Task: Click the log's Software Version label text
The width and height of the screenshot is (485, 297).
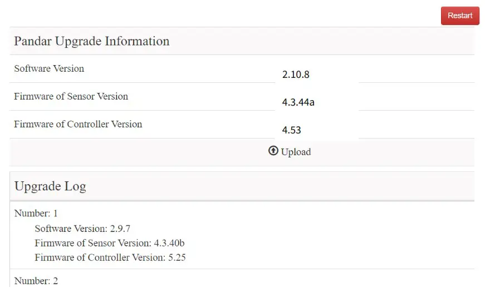Action: pyautogui.click(x=70, y=228)
